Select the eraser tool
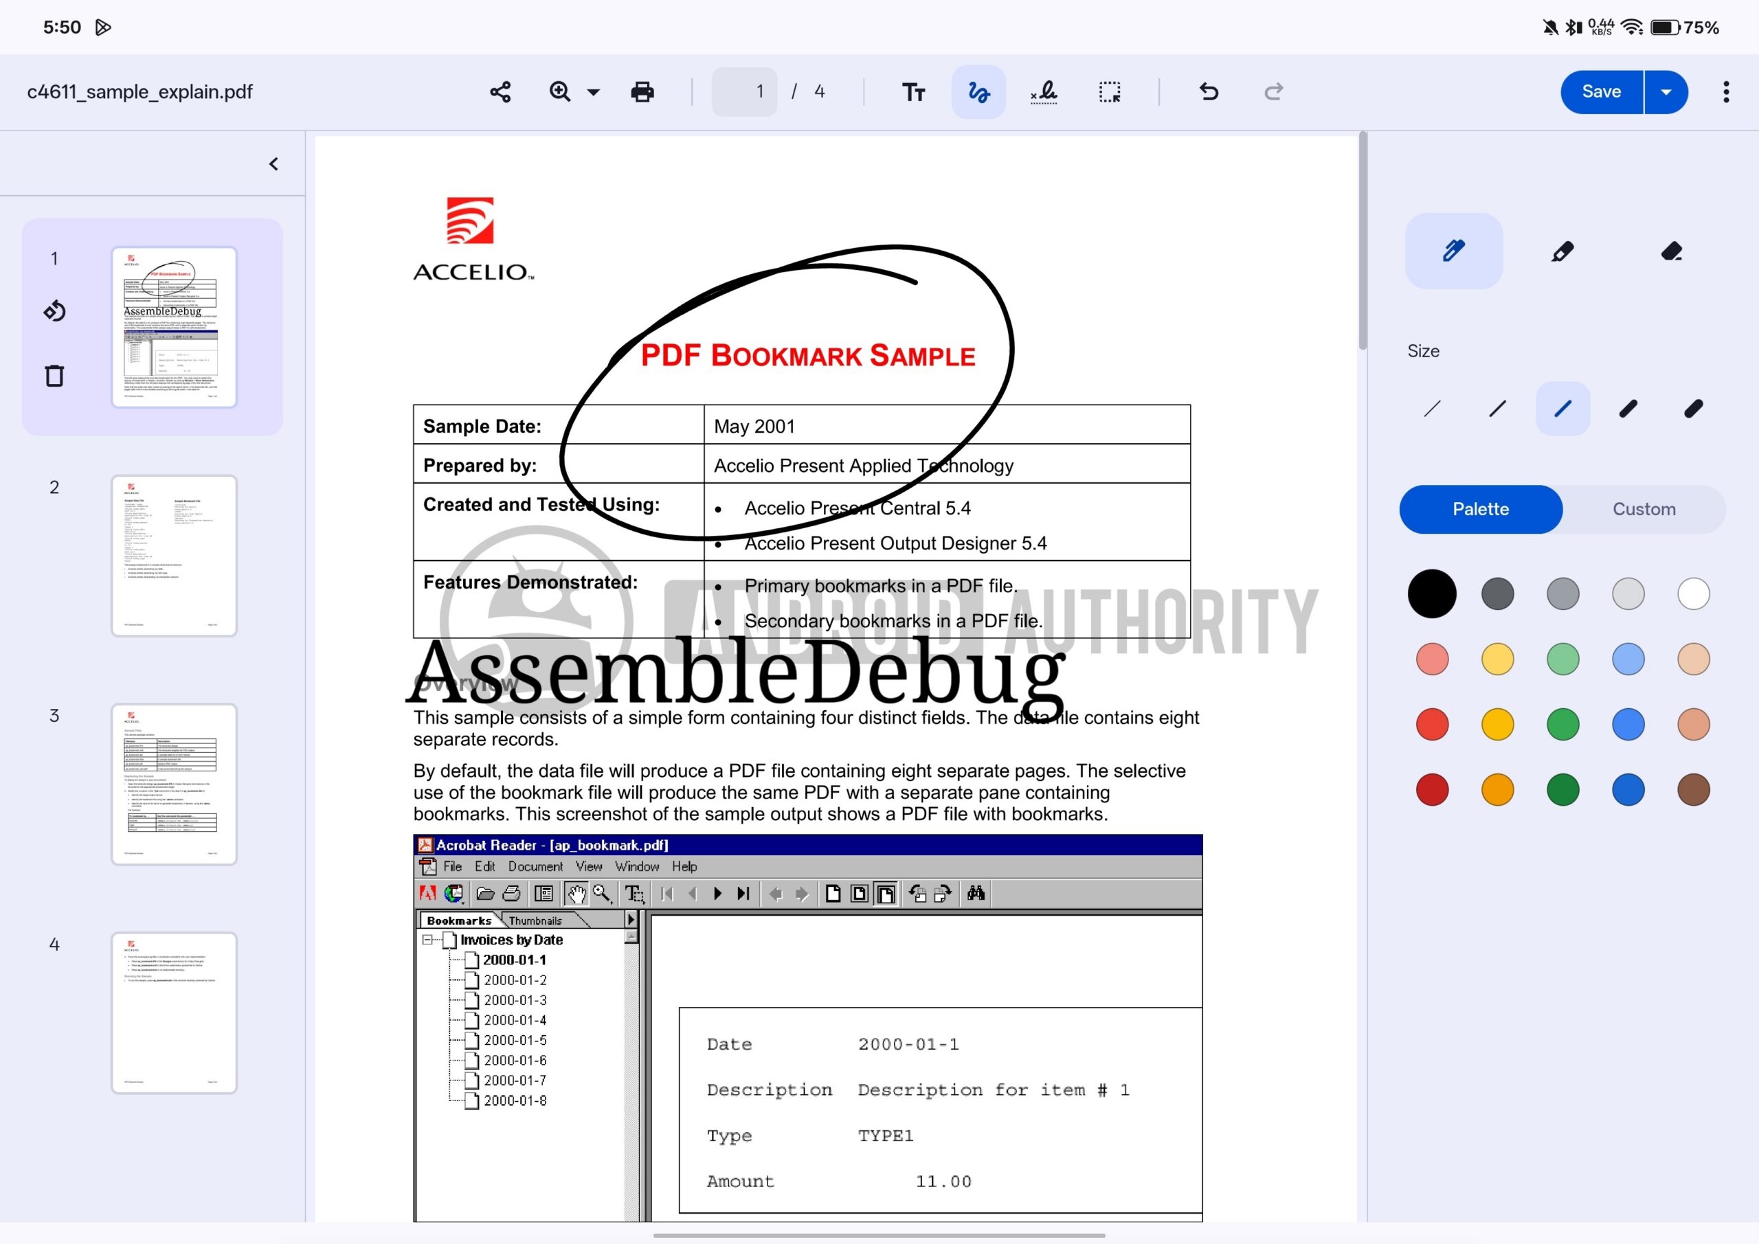Viewport: 1759px width, 1244px height. click(x=1672, y=251)
